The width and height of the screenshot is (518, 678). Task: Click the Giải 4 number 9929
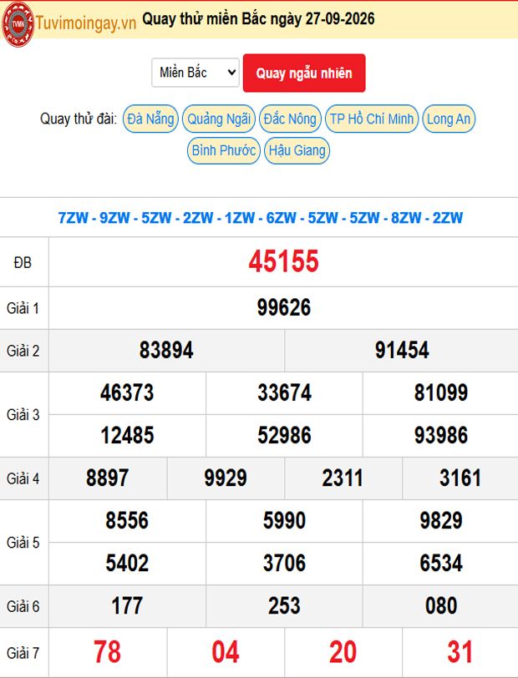point(226,478)
